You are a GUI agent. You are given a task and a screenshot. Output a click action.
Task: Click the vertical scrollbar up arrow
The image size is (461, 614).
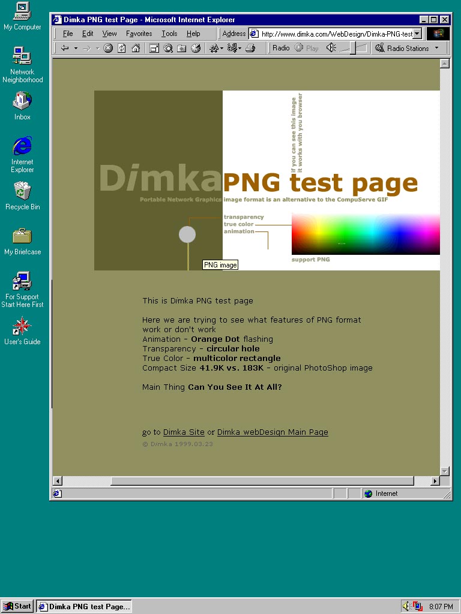click(445, 64)
